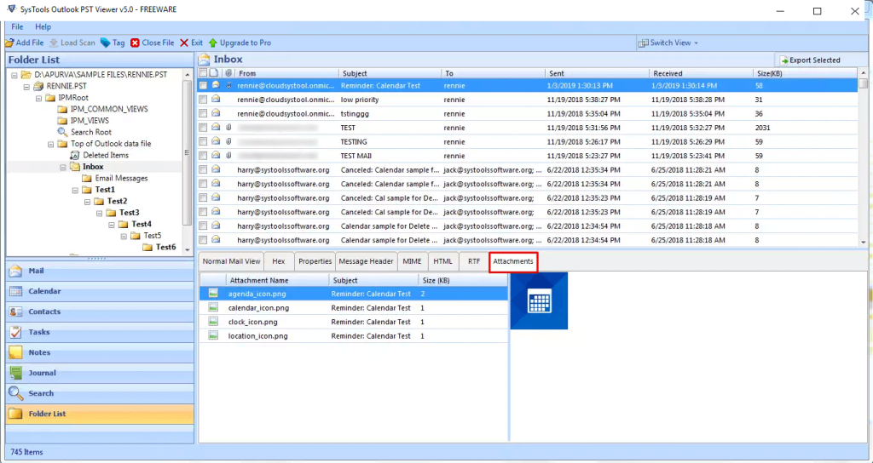Open the Notes section in sidebar
Viewport: 873px width, 463px height.
[101, 352]
